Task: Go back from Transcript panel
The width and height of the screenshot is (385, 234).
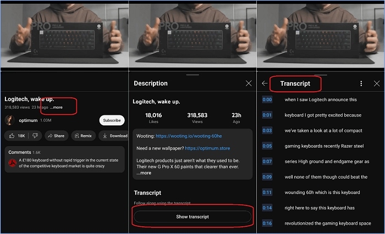Action: coord(265,83)
